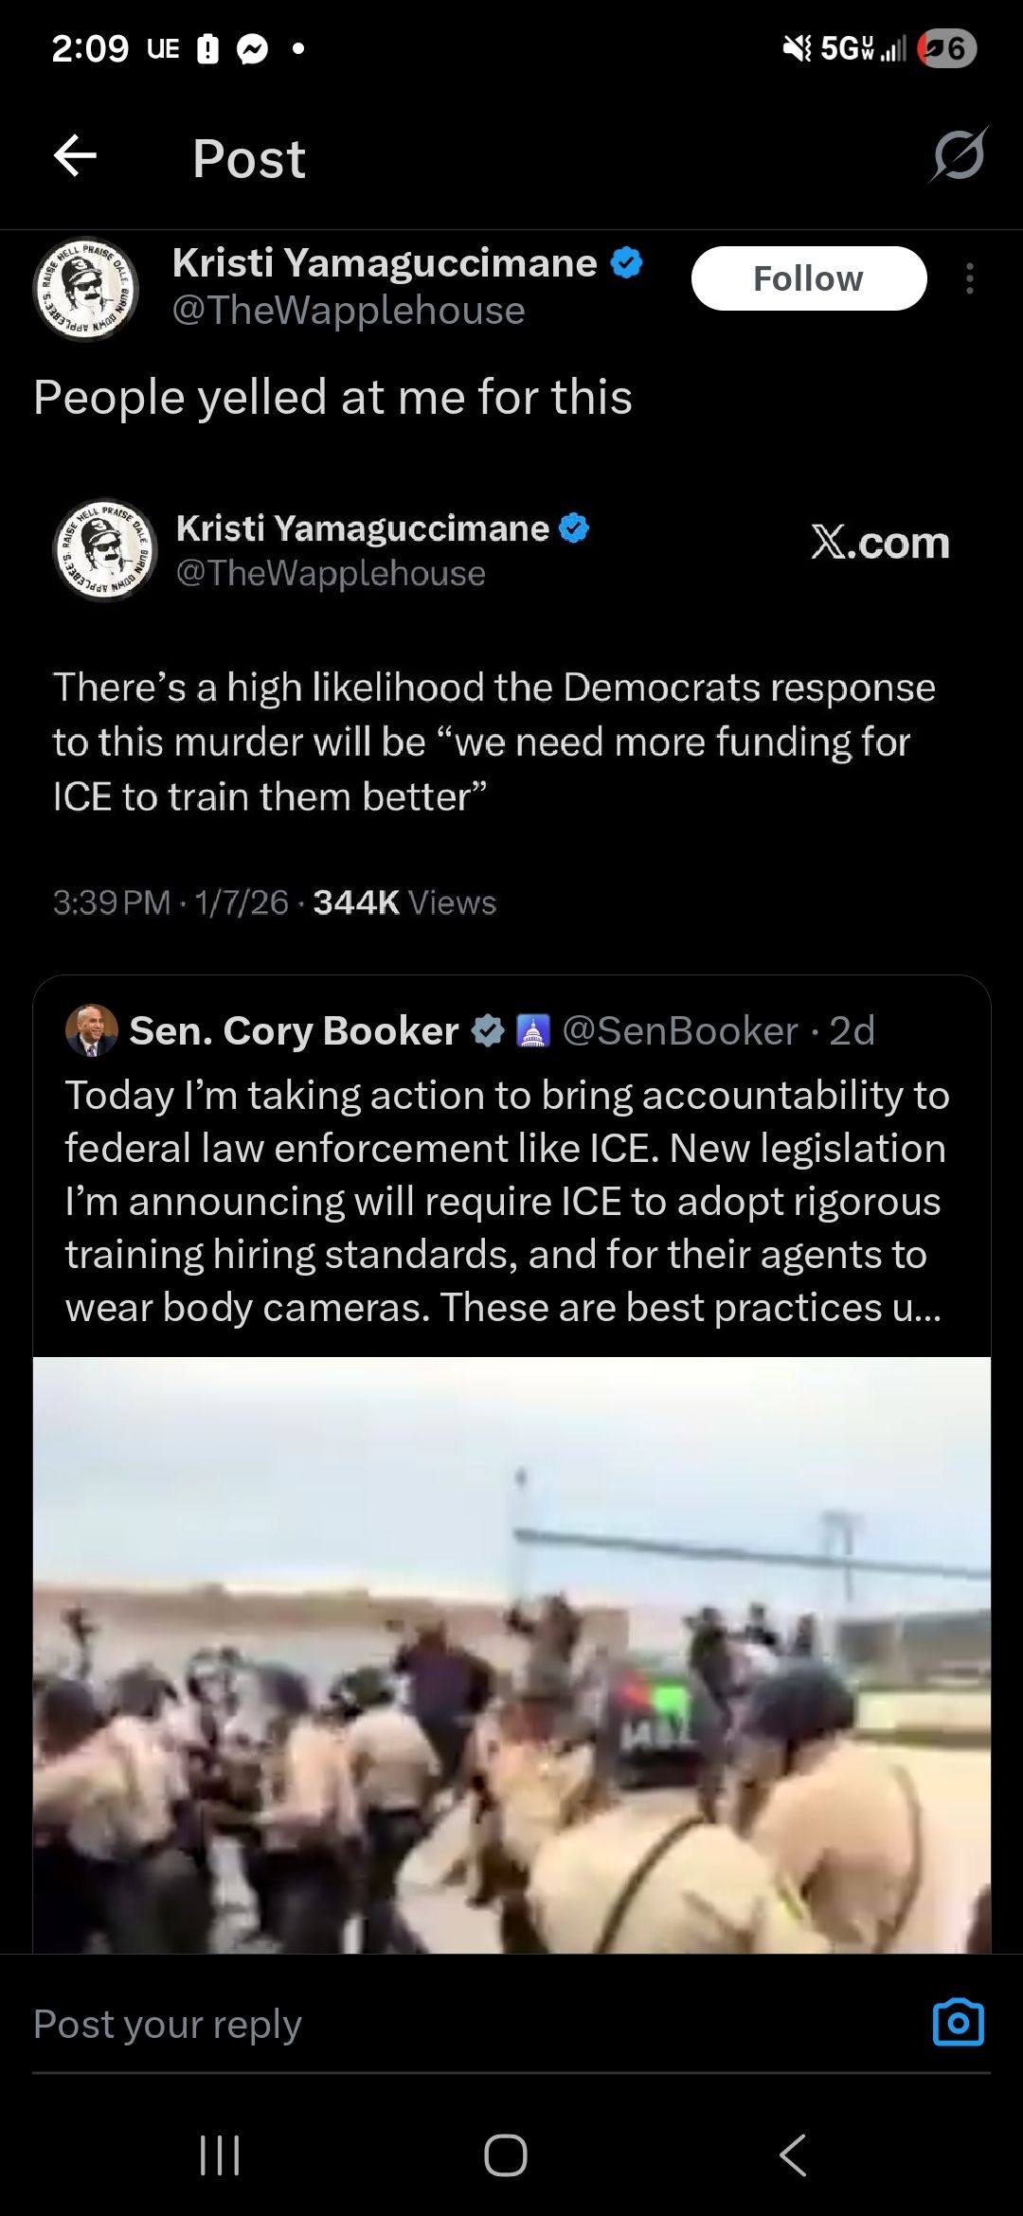Screen dimensions: 1023x2216
Task: Open Sen. Cory Booker's quoted post text
Action: pyautogui.click(x=507, y=1200)
